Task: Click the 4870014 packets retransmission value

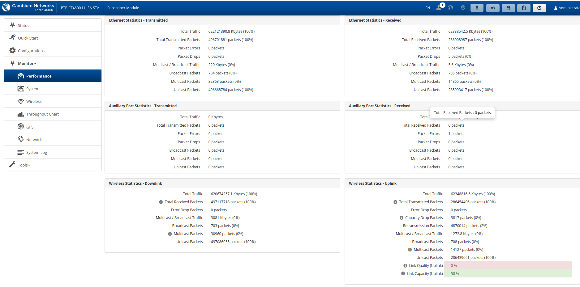Action: coord(469,226)
